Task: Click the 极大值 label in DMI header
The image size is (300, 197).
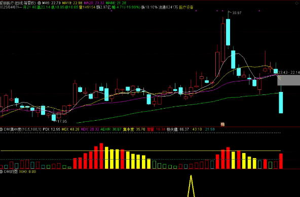Action: point(172,129)
